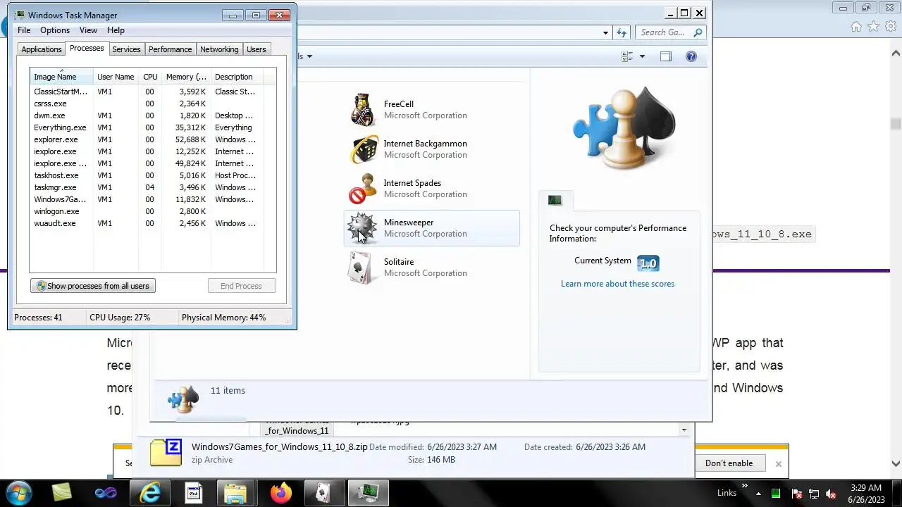Click the browser page scroll-up arrow
The image size is (902, 507).
[x=896, y=52]
